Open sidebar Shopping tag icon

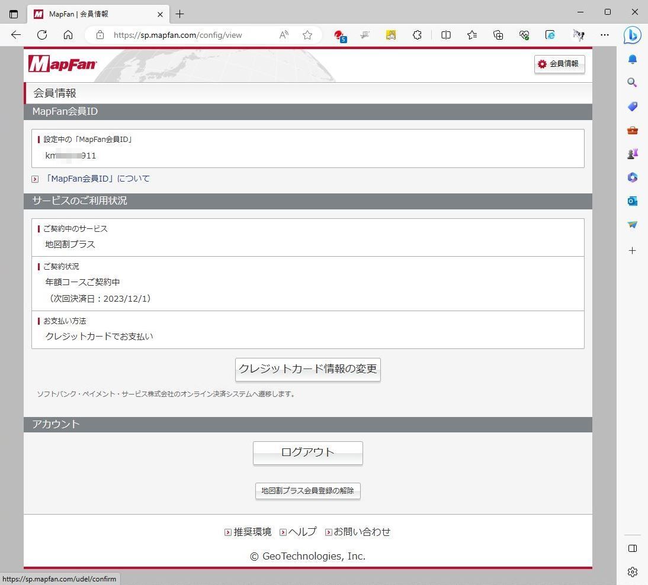click(x=632, y=106)
